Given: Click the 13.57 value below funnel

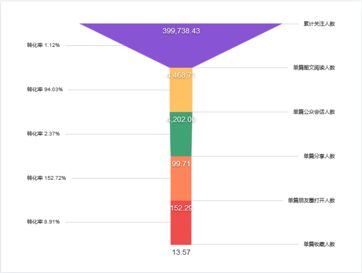Looking at the screenshot, I should pos(181,252).
